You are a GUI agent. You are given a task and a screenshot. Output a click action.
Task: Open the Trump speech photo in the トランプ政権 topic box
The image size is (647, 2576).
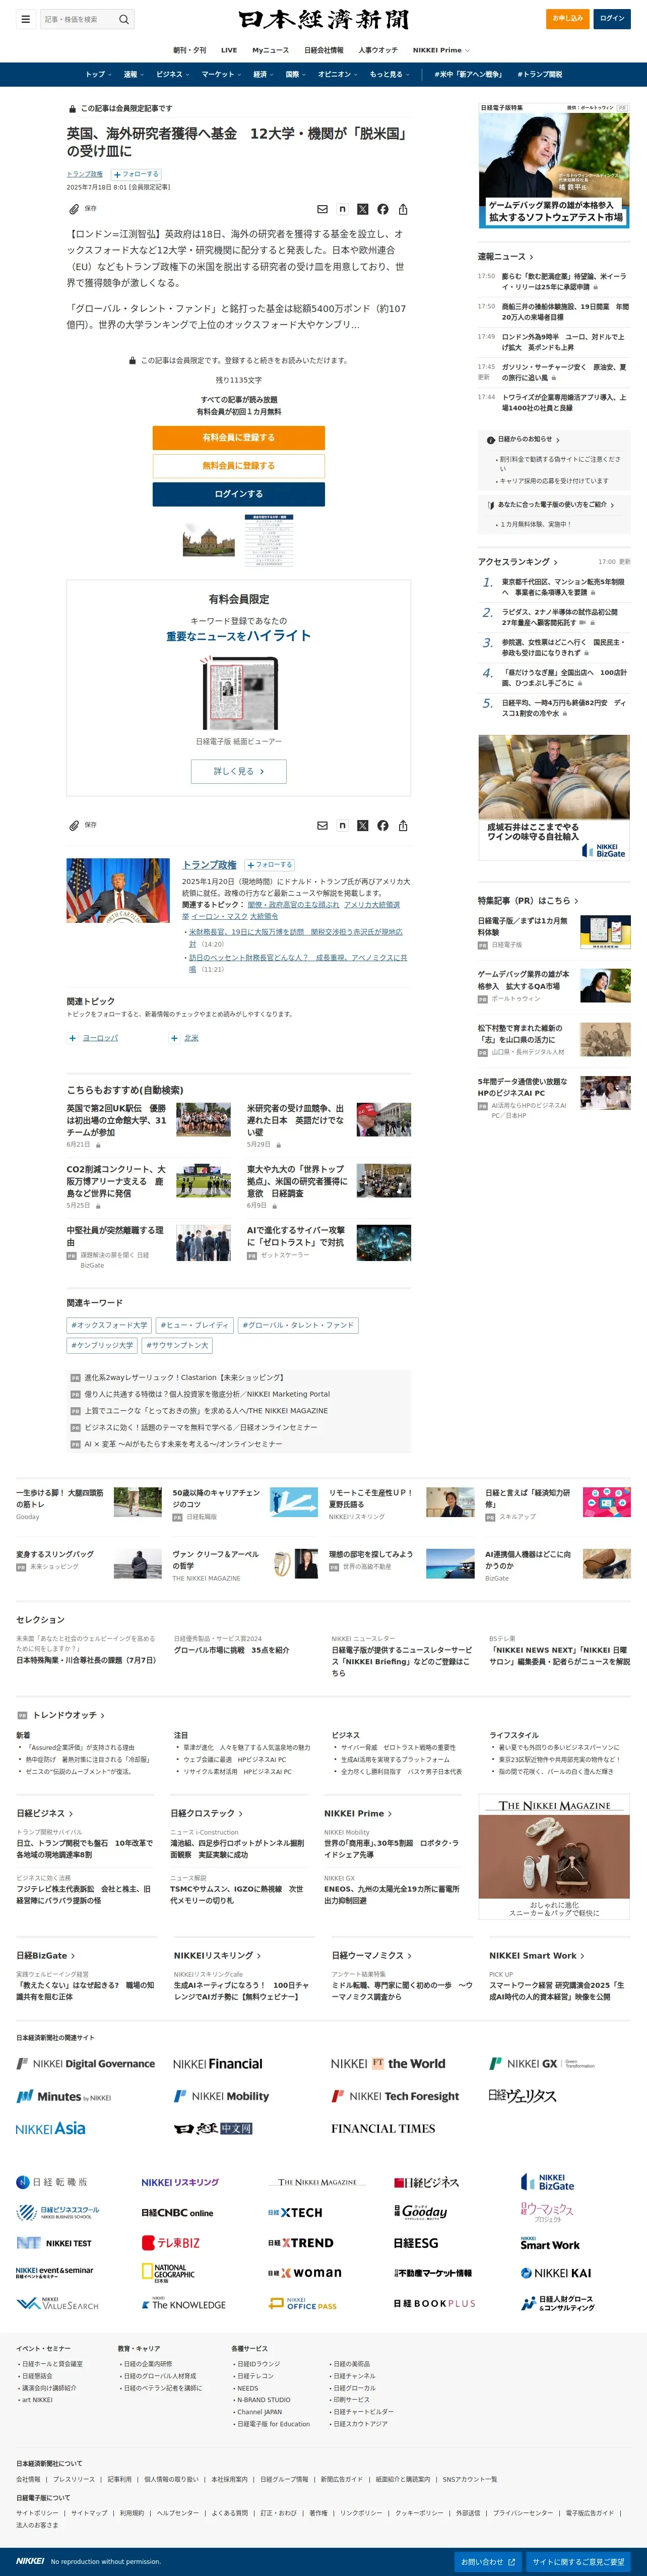(118, 889)
